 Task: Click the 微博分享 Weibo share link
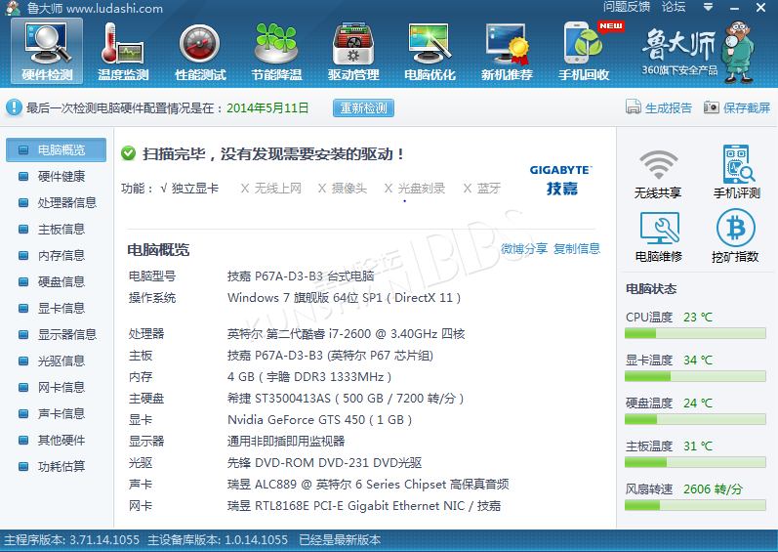click(524, 249)
